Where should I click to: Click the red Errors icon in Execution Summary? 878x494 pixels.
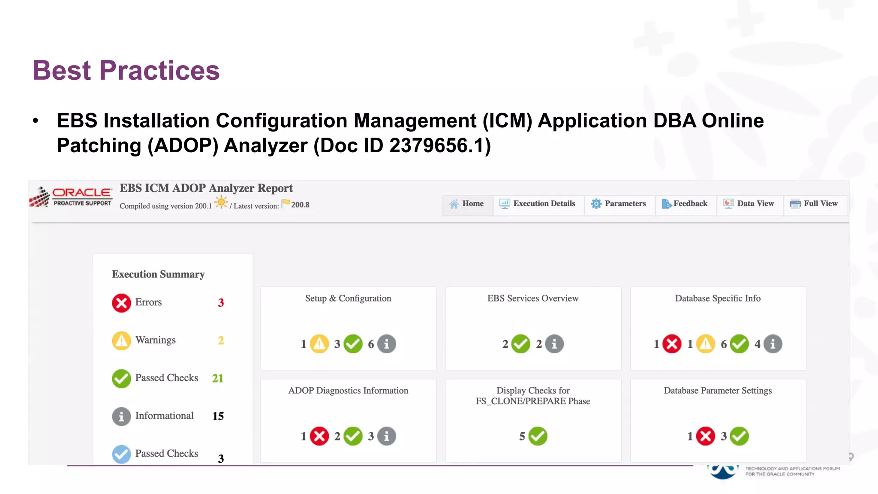[x=121, y=303]
